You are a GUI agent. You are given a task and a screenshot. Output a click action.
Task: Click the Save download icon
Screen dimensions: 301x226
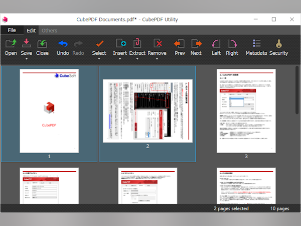coord(26,43)
